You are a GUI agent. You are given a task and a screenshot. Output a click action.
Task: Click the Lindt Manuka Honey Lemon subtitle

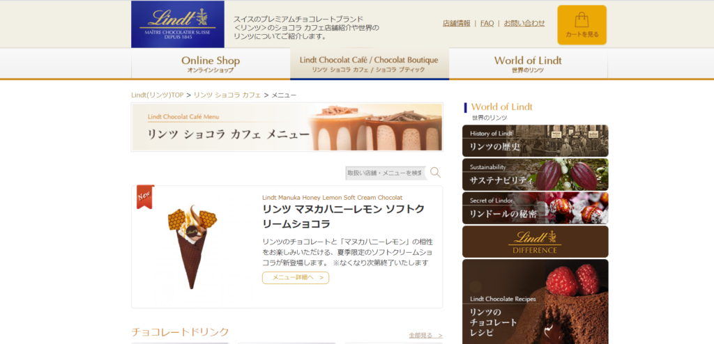click(x=333, y=198)
